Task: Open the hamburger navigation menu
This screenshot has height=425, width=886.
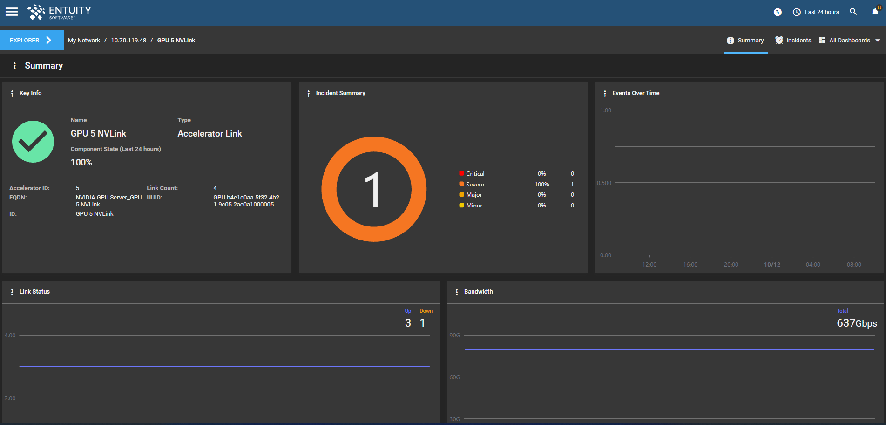Action: (12, 12)
